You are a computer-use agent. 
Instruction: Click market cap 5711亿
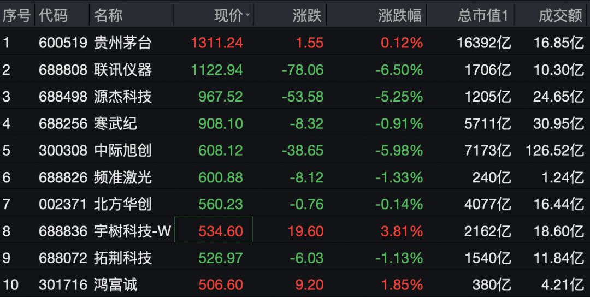pos(488,124)
